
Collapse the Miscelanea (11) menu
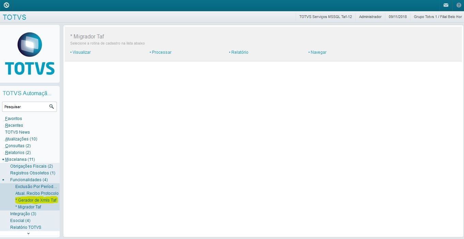[x=20, y=159]
